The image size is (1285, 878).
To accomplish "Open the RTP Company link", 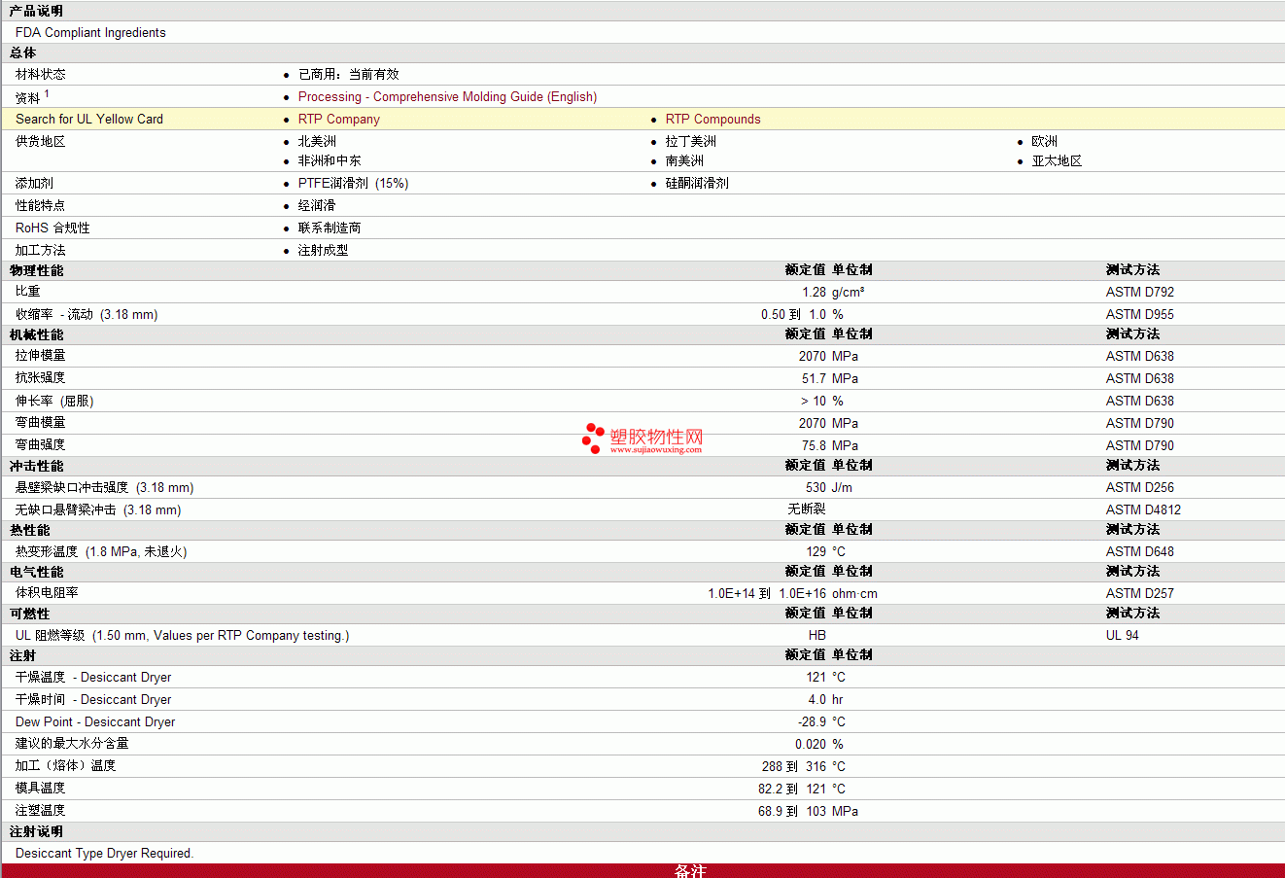I will [339, 119].
